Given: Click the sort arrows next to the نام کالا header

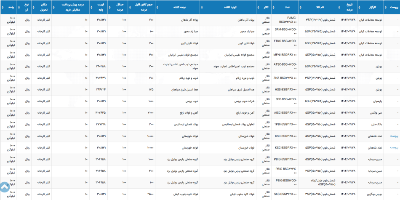Looking at the screenshot, I should pos(300,8).
